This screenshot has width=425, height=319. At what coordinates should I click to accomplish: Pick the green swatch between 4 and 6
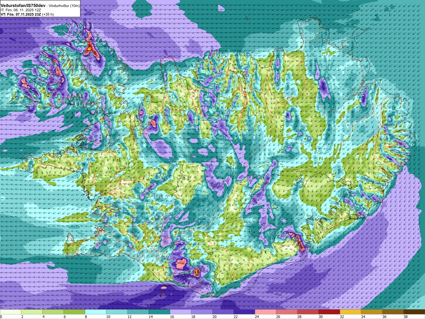53,312
